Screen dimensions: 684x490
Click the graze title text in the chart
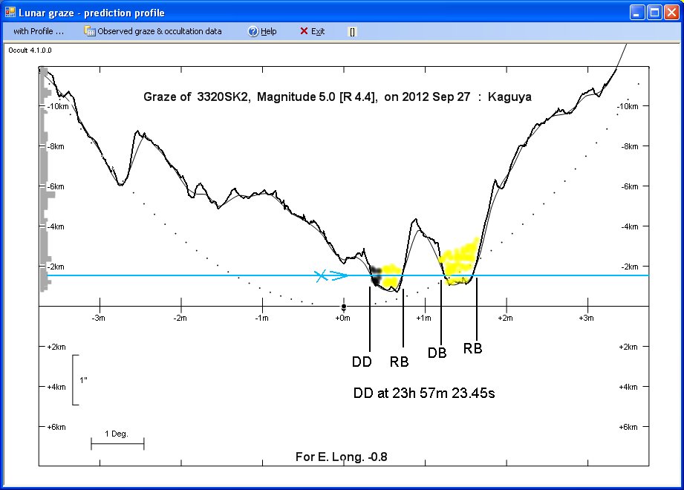click(x=336, y=97)
